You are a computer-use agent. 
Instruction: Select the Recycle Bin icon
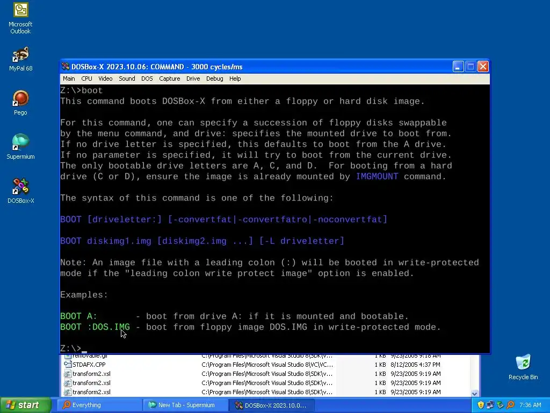pyautogui.click(x=523, y=368)
